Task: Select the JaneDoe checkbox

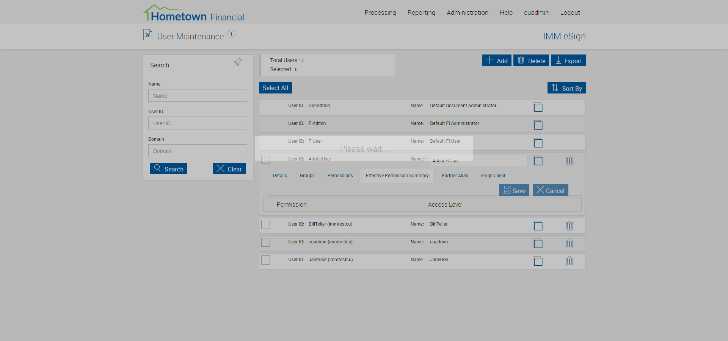Action: click(266, 260)
